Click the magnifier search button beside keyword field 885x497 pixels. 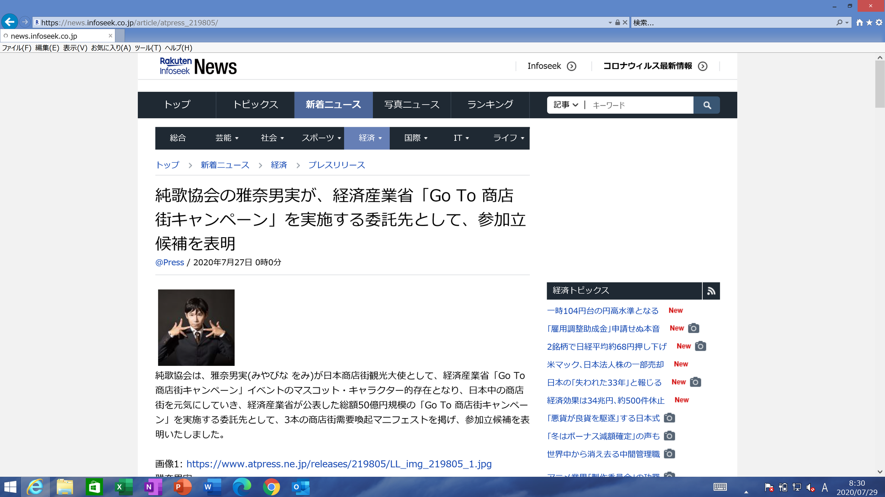coord(707,105)
